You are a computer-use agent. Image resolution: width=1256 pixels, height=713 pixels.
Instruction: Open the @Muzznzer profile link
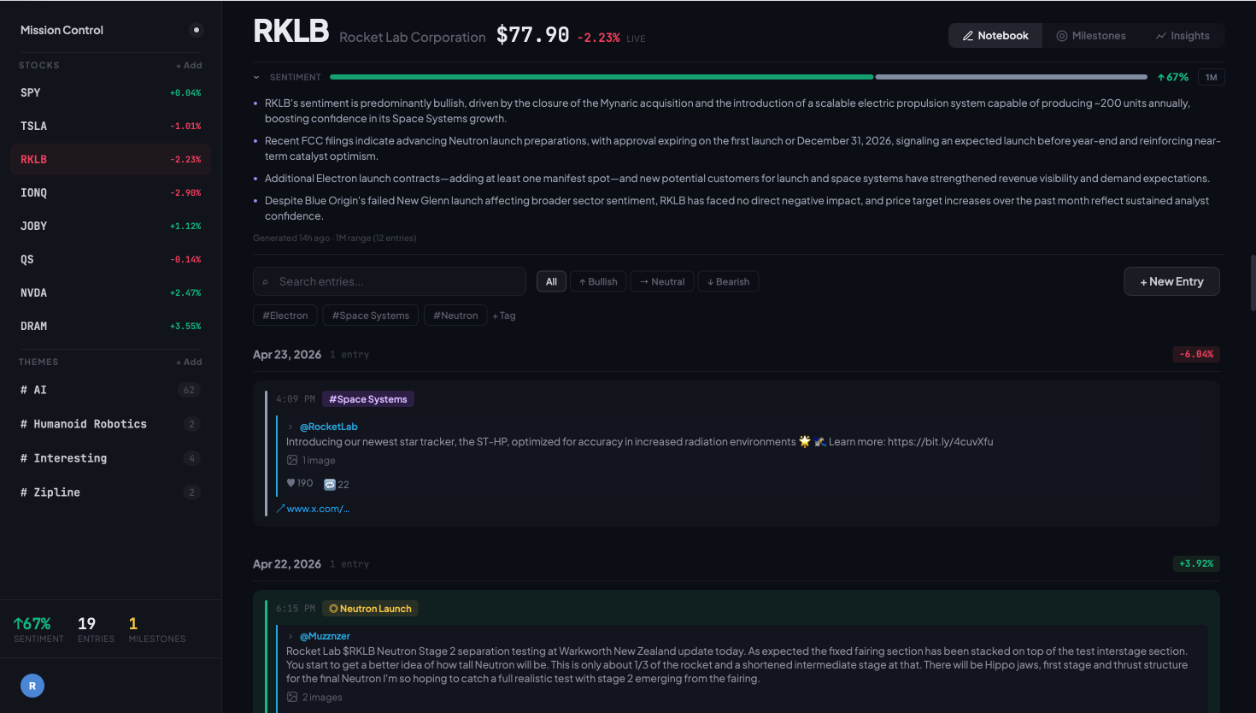[x=325, y=636]
